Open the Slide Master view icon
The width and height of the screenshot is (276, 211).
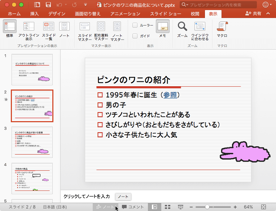tap(85, 27)
